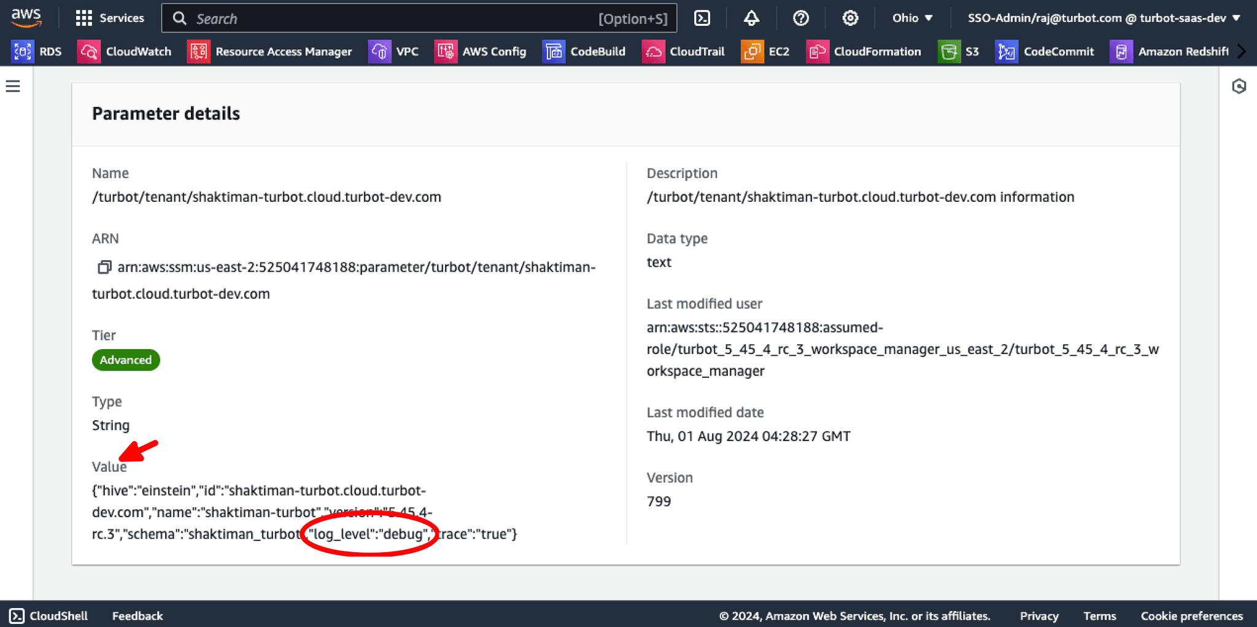Screen dimensions: 1257x627
Task: Open the Feedback link at the bottom
Action: point(137,615)
